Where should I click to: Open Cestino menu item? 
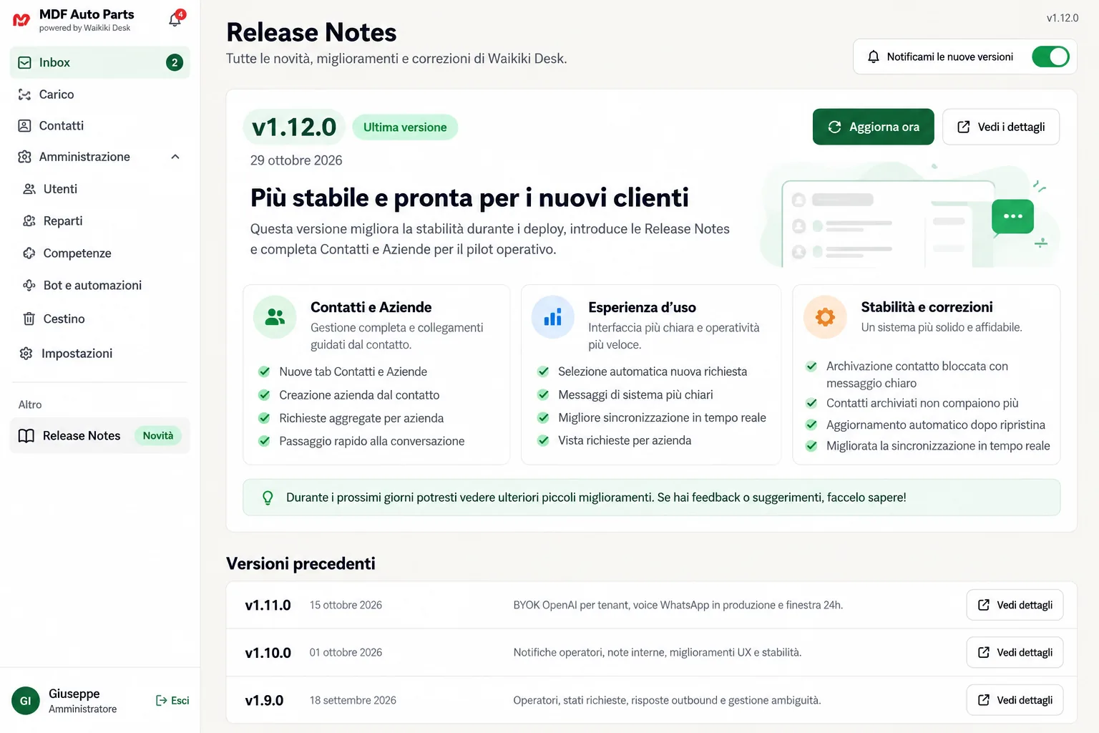pos(99,319)
